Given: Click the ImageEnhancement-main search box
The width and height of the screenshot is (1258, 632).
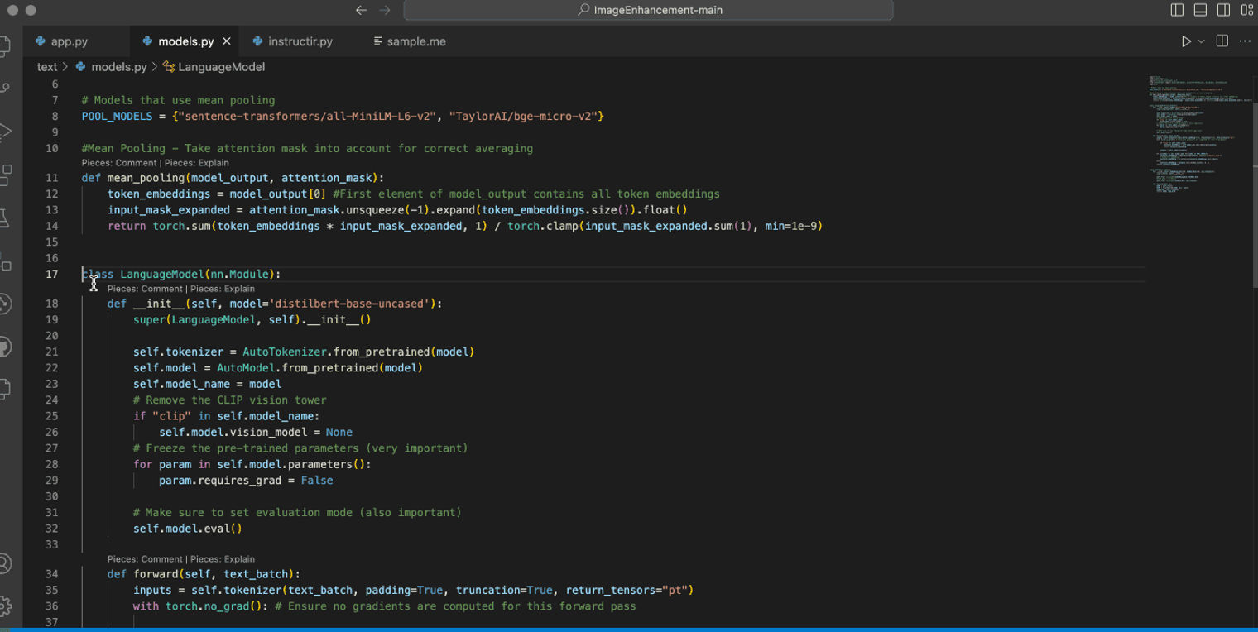Looking at the screenshot, I should pos(648,10).
